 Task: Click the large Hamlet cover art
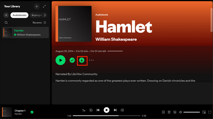pyautogui.click(x=74, y=24)
